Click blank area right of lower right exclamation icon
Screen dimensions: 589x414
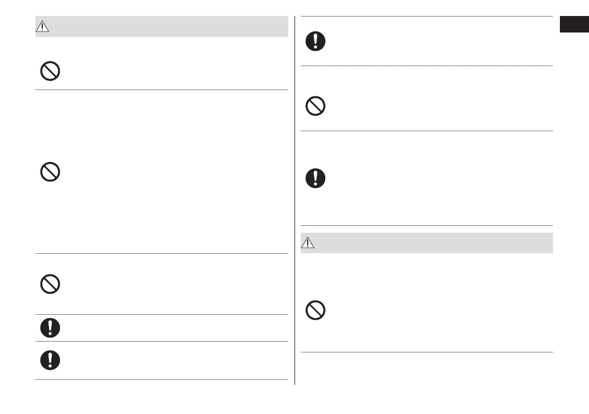pyautogui.click(x=434, y=178)
